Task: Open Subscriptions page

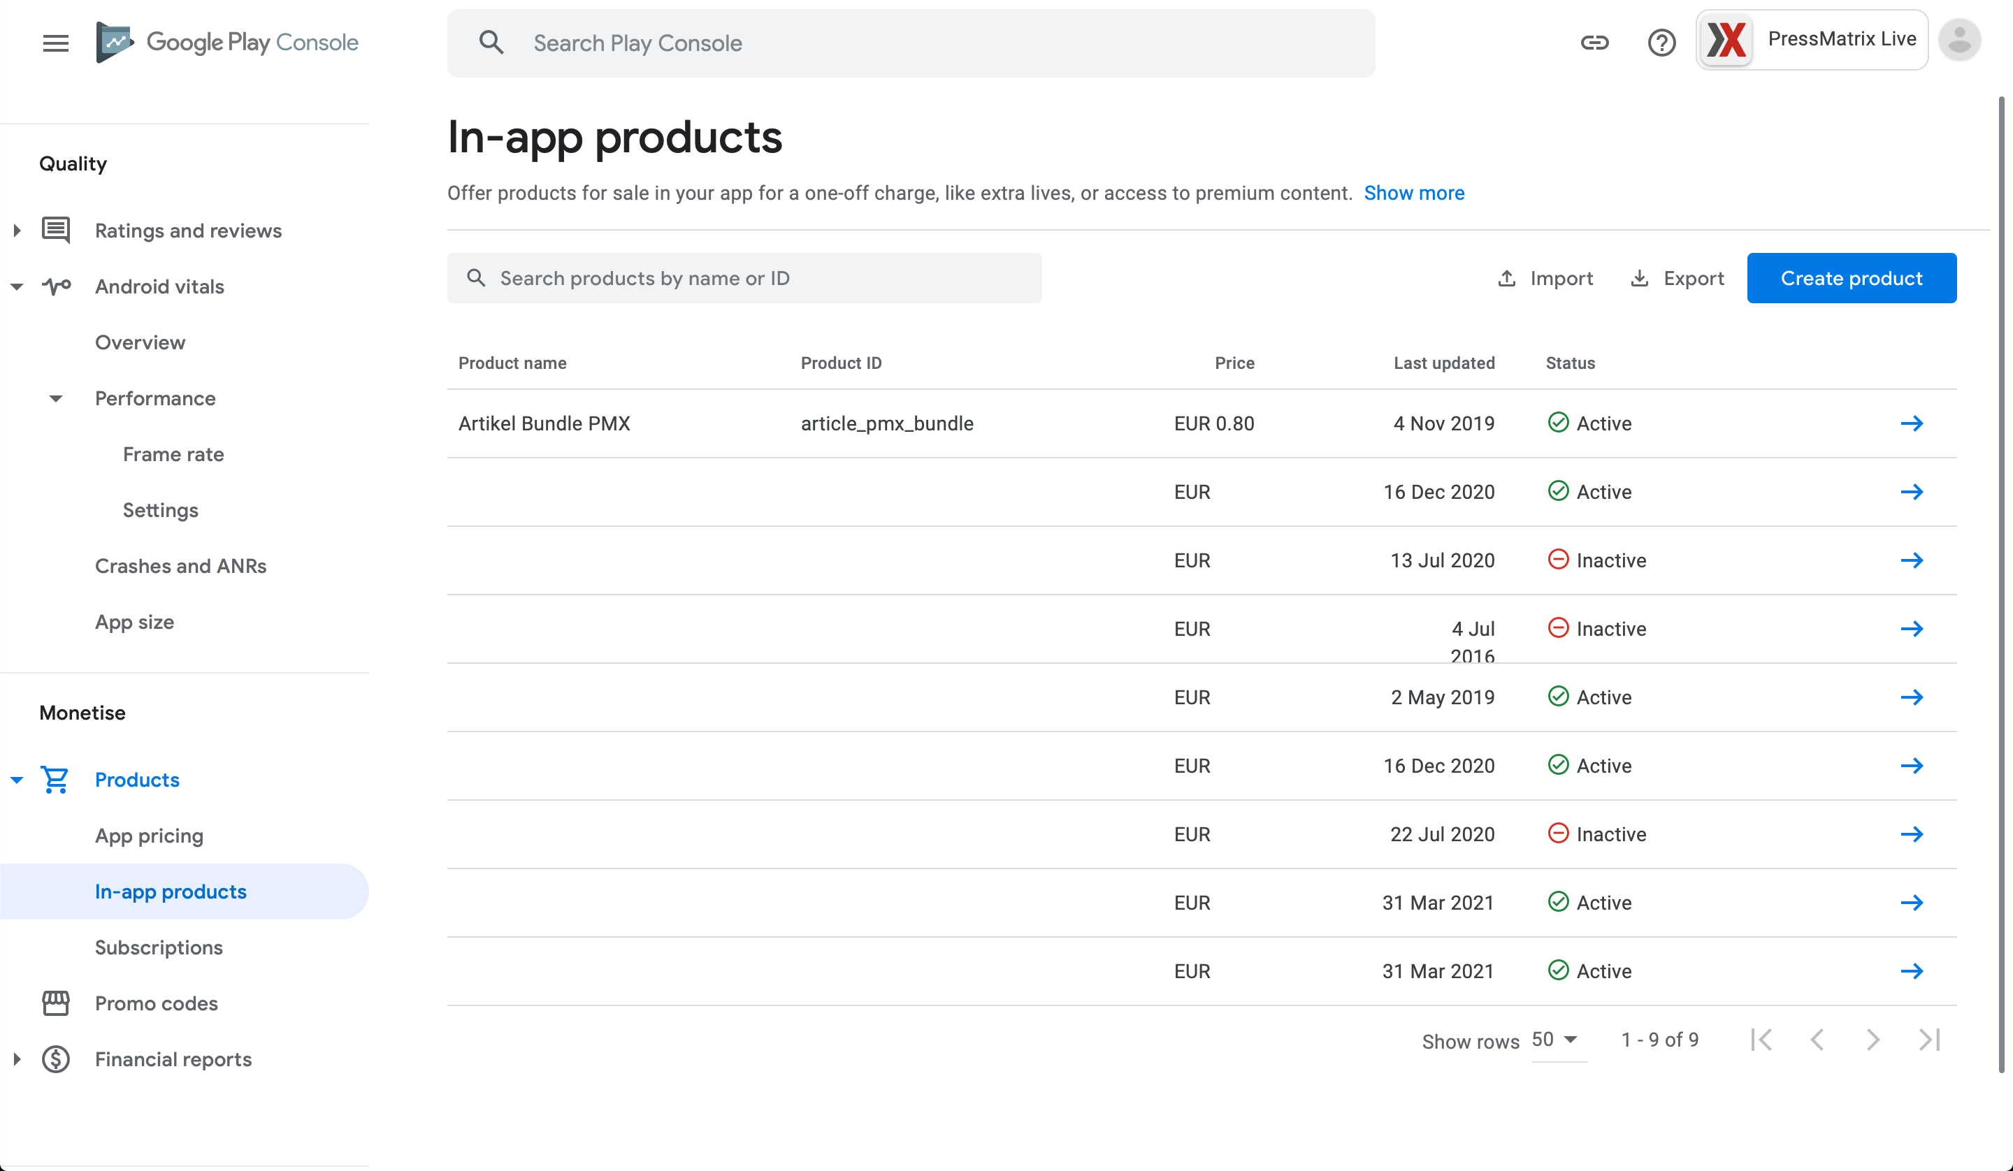Action: tap(159, 947)
